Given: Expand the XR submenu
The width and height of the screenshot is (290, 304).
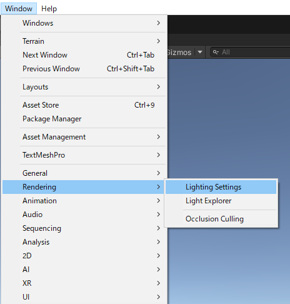Looking at the screenshot, I should [x=84, y=283].
